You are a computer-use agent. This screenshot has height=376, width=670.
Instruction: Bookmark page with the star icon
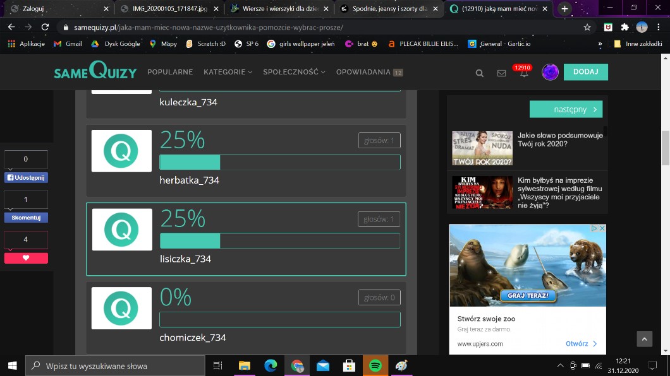(x=587, y=27)
